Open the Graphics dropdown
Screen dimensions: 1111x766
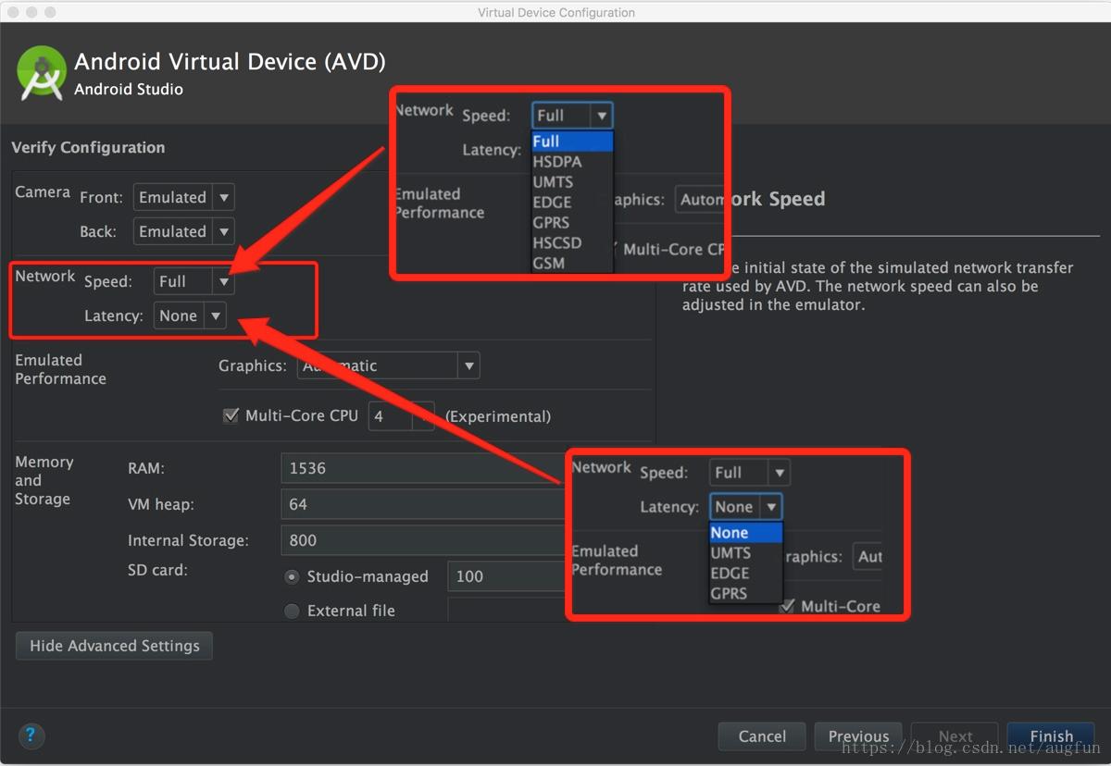point(387,366)
